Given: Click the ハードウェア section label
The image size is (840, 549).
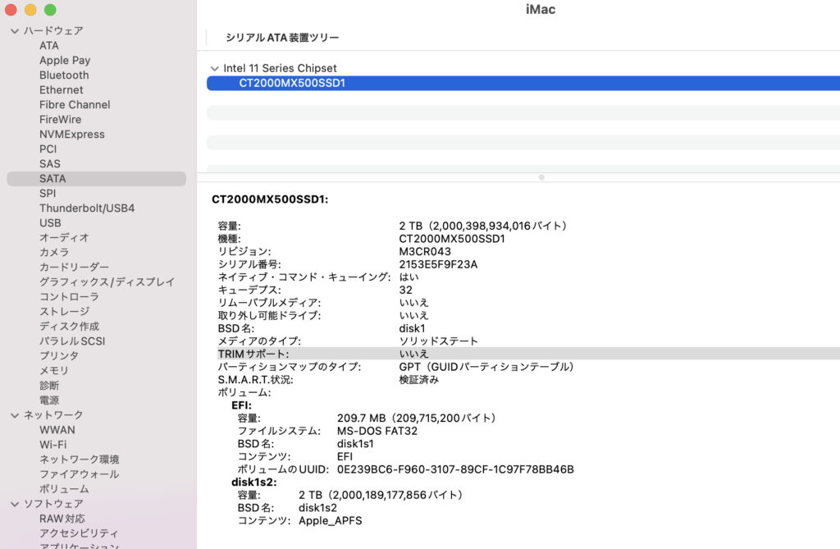Looking at the screenshot, I should (53, 30).
